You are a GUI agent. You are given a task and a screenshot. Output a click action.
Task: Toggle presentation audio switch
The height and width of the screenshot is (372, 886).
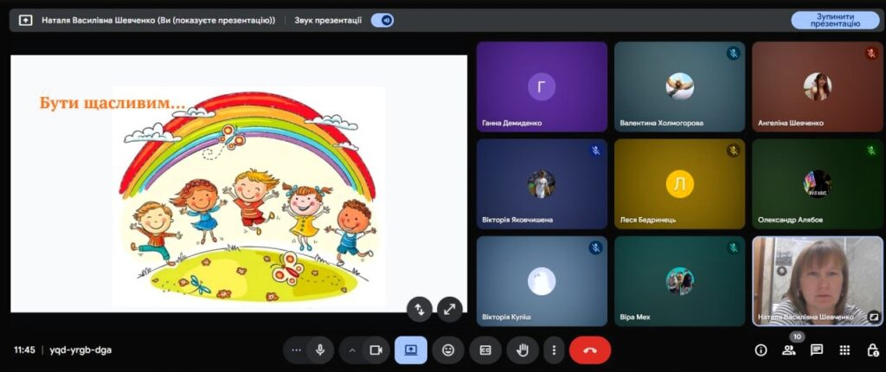point(382,20)
